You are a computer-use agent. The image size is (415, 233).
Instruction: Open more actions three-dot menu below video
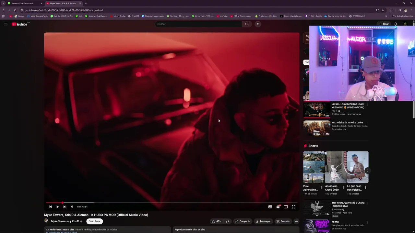click(296, 221)
